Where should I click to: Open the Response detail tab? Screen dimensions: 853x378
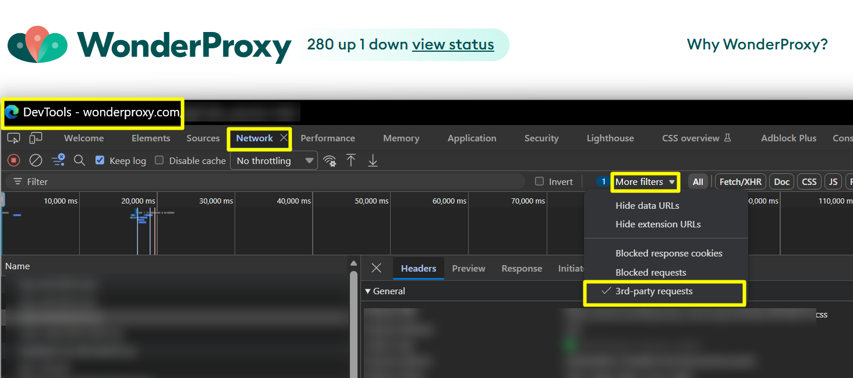pos(522,268)
